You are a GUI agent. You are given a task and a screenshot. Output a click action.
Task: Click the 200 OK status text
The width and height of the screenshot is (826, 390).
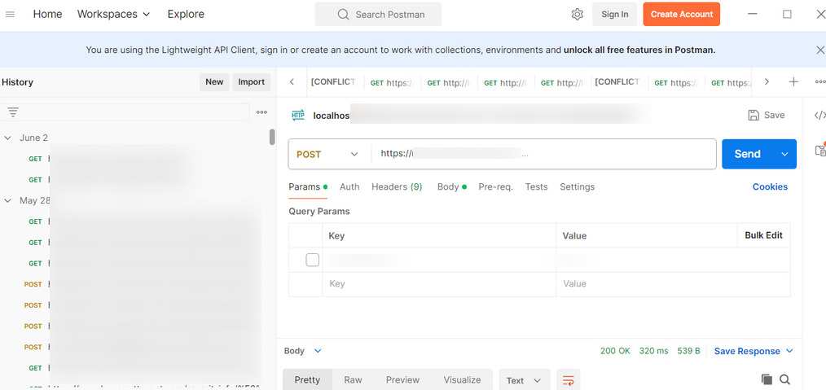click(x=615, y=351)
